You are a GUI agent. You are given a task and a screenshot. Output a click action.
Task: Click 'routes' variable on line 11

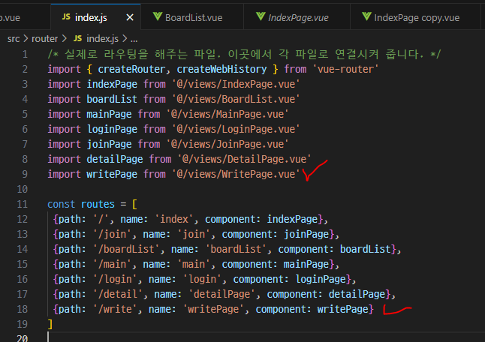98,204
